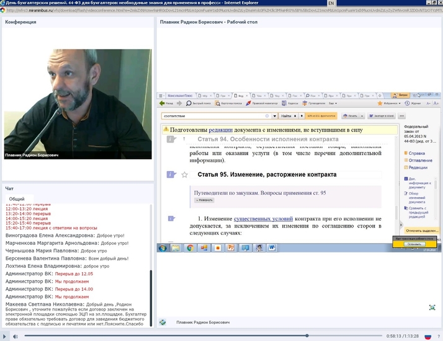443x341 pixels.
Task: Open Путеводители guides
Action: 313,104
